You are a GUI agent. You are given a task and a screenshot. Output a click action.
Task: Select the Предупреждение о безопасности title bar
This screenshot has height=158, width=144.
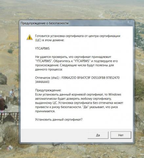pos(71,23)
